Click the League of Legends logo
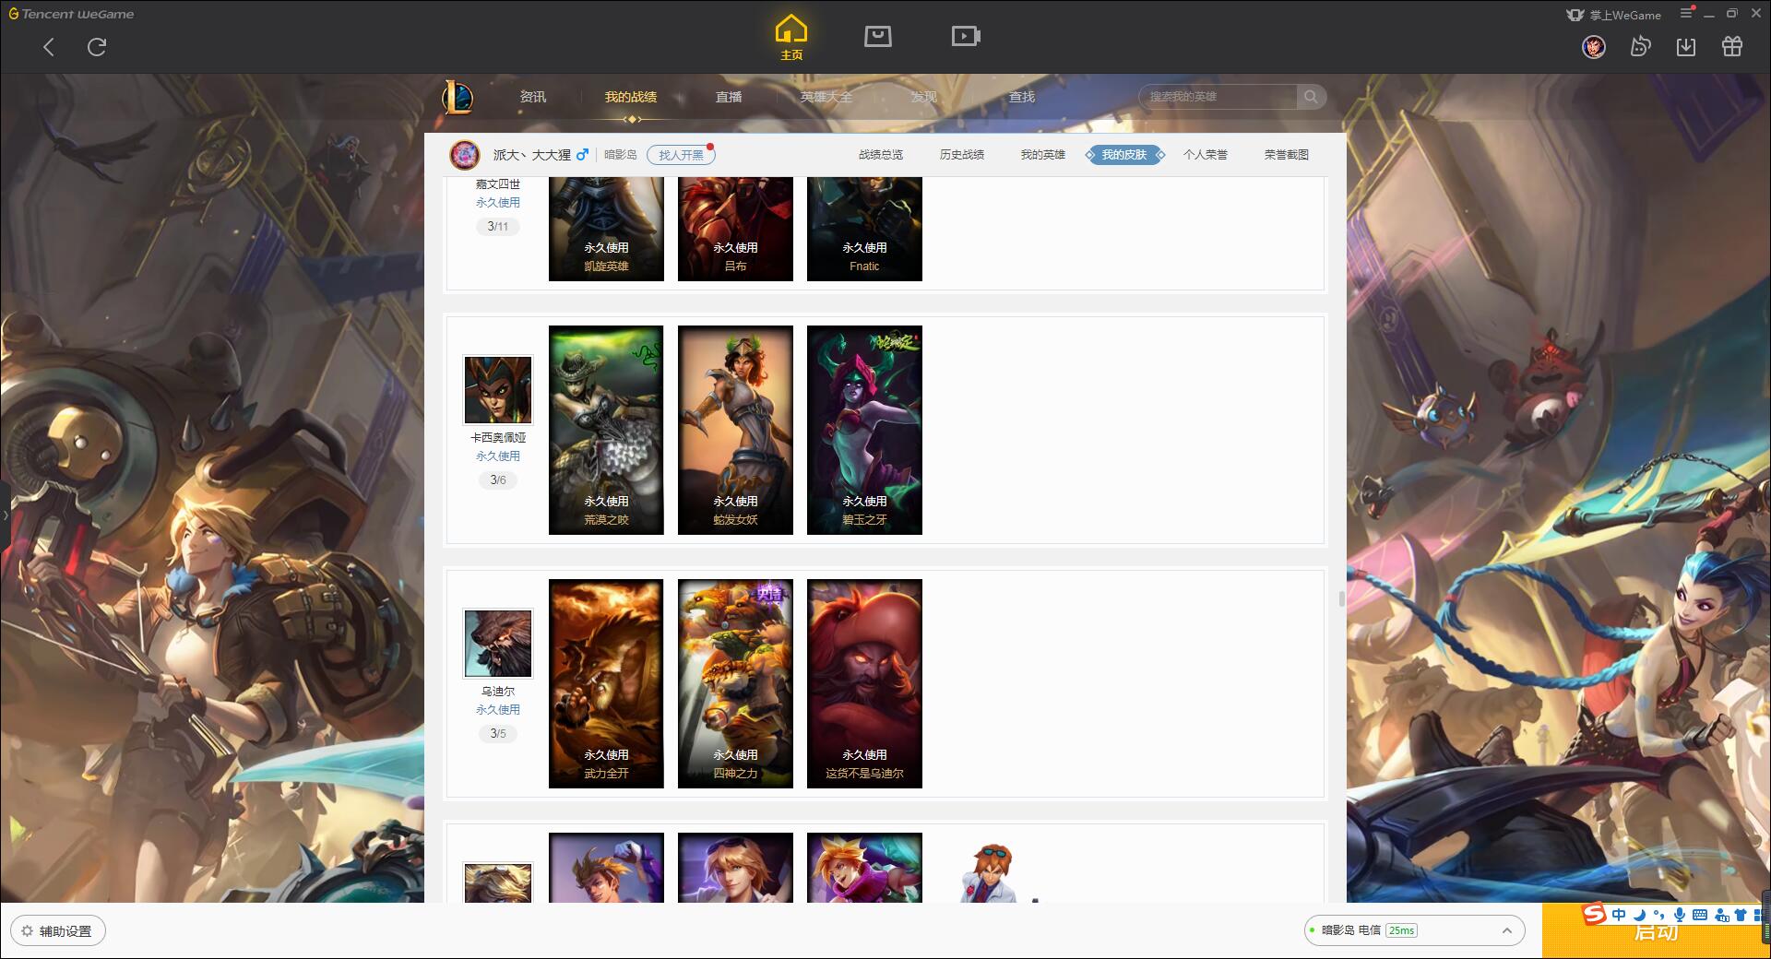 click(x=458, y=97)
